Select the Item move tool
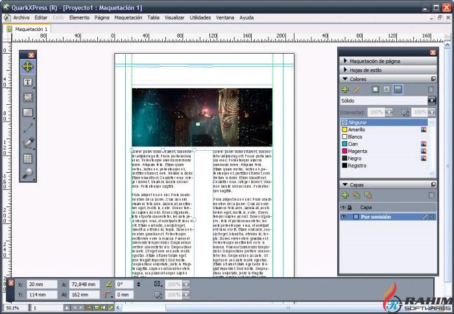 (x=28, y=66)
